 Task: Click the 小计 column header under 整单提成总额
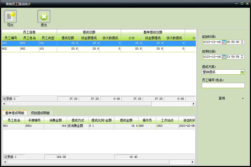131,38
